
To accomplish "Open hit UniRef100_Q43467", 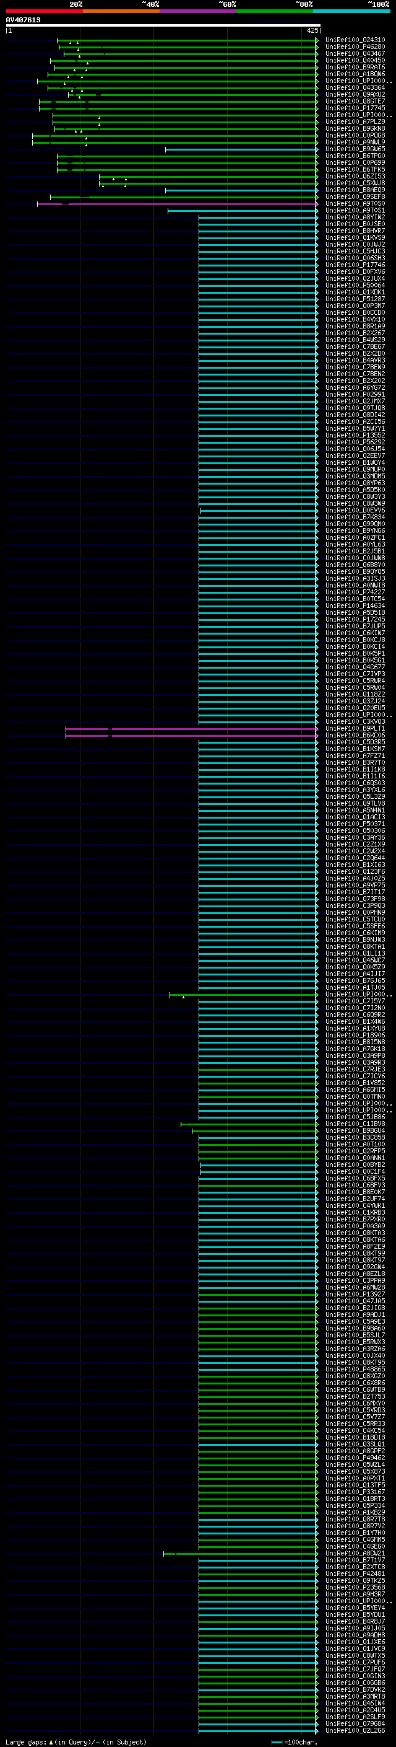I will (355, 53).
